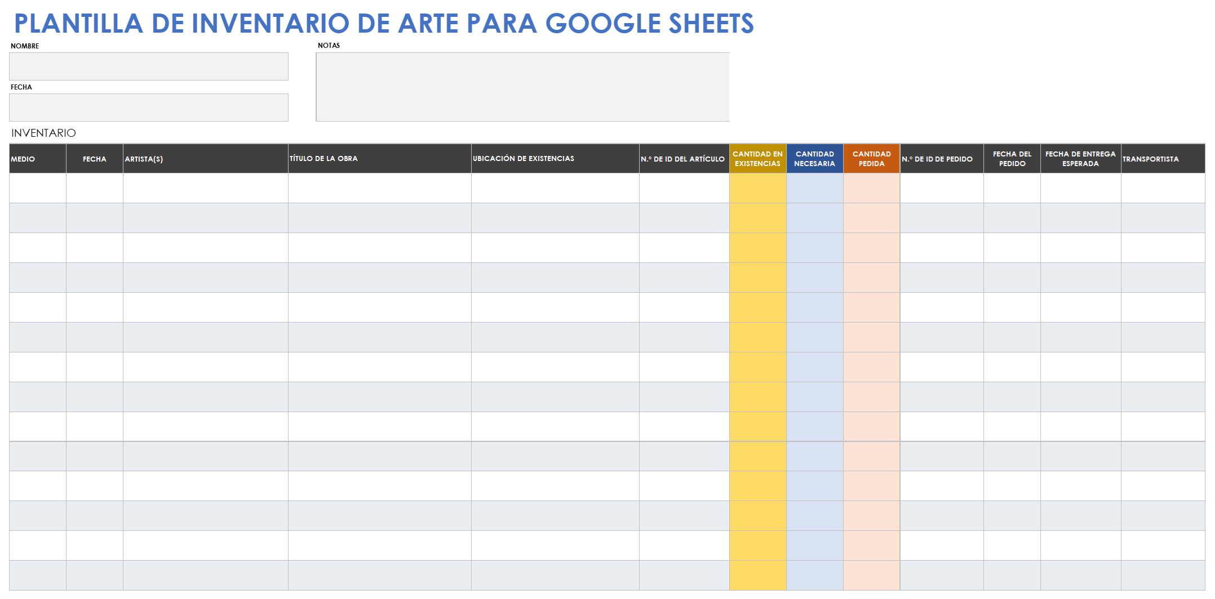Select the TRANSPORTISTA column header
This screenshot has height=599, width=1215.
pyautogui.click(x=1163, y=159)
